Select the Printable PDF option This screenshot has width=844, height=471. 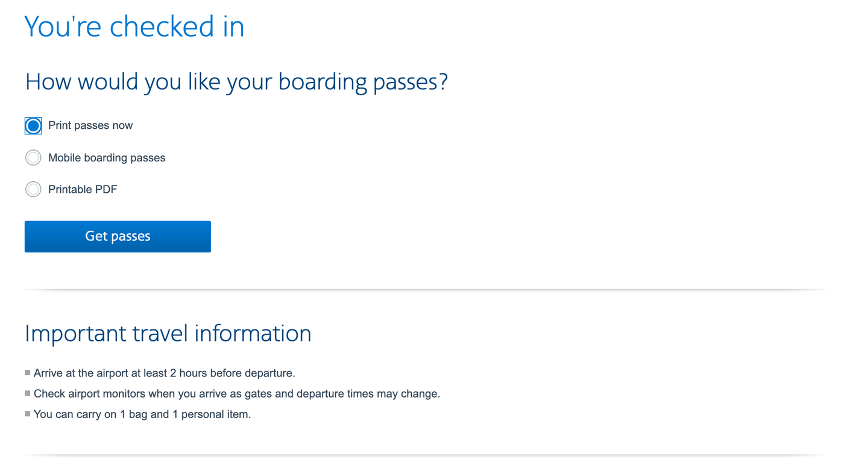(x=33, y=189)
